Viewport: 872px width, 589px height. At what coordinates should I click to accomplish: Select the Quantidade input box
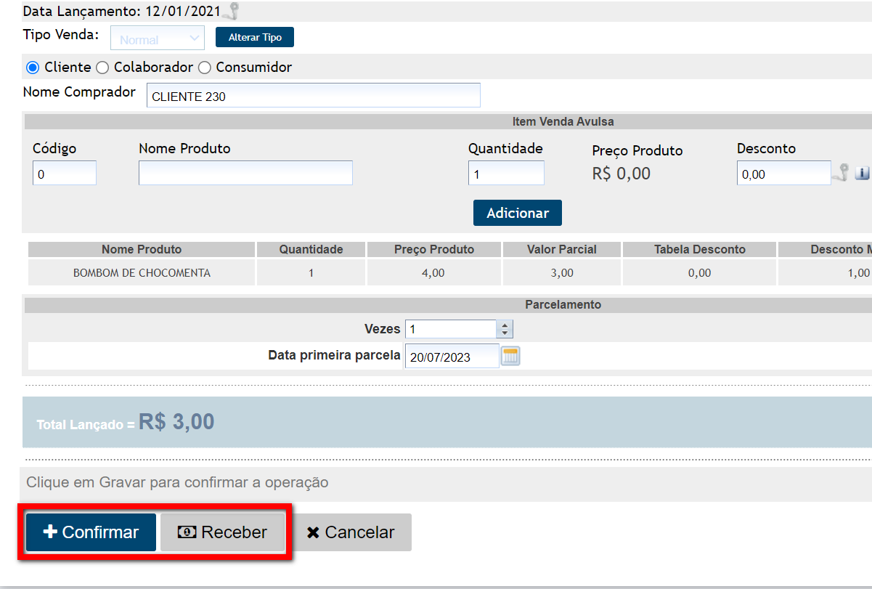coord(505,174)
